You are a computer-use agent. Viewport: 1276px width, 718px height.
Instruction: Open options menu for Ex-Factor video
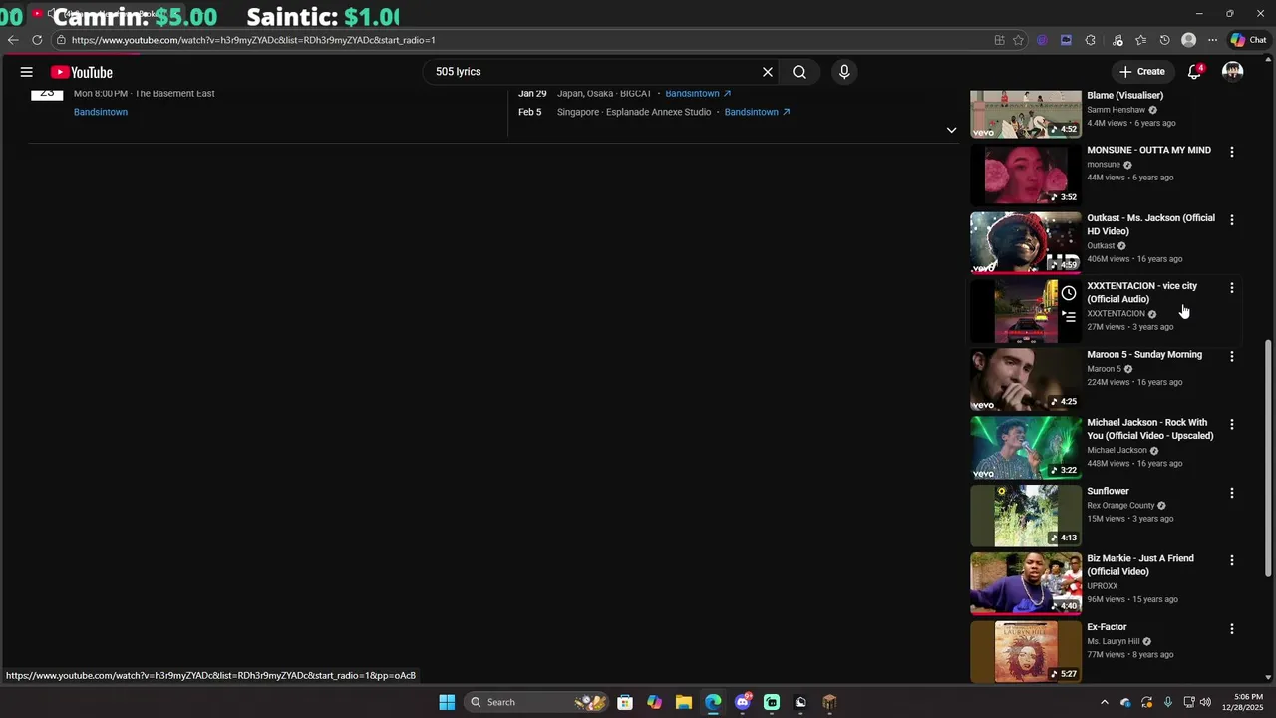1232,629
